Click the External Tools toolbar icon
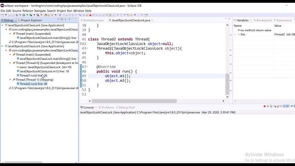 point(38,15)
